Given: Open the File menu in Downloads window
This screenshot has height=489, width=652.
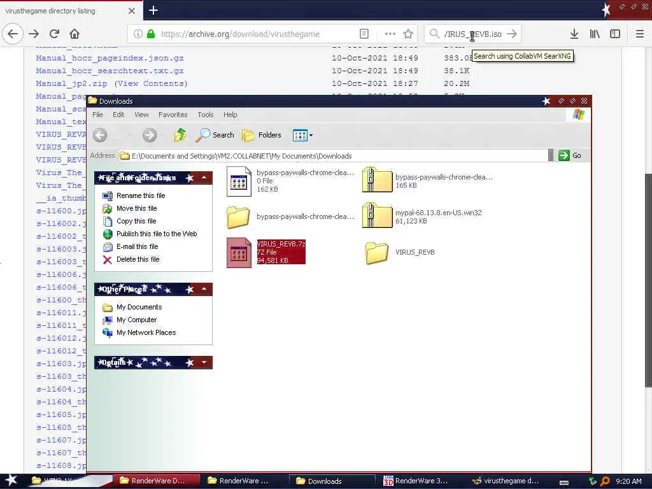Looking at the screenshot, I should point(97,115).
